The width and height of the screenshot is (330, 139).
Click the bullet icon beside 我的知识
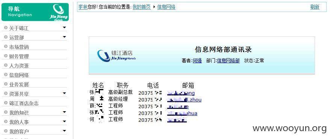coord(6,112)
